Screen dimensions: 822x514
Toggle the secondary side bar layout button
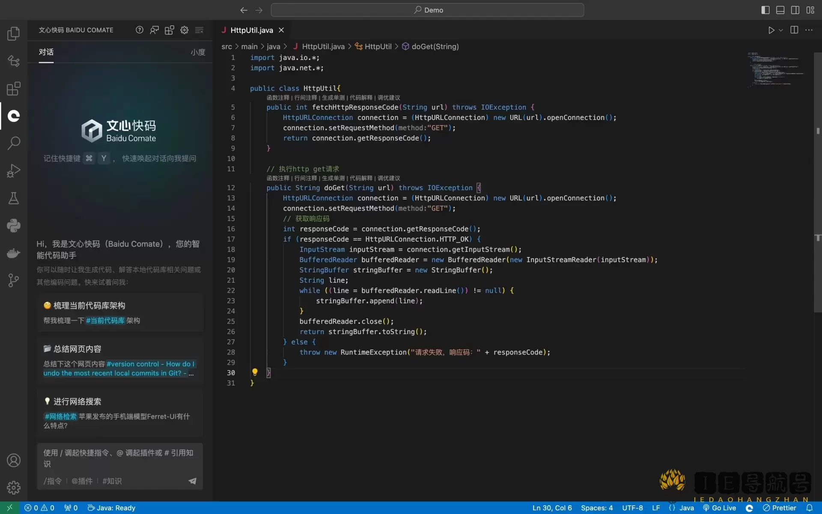(x=795, y=10)
